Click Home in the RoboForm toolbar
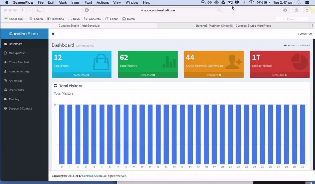315x184 pixels. (128, 19)
